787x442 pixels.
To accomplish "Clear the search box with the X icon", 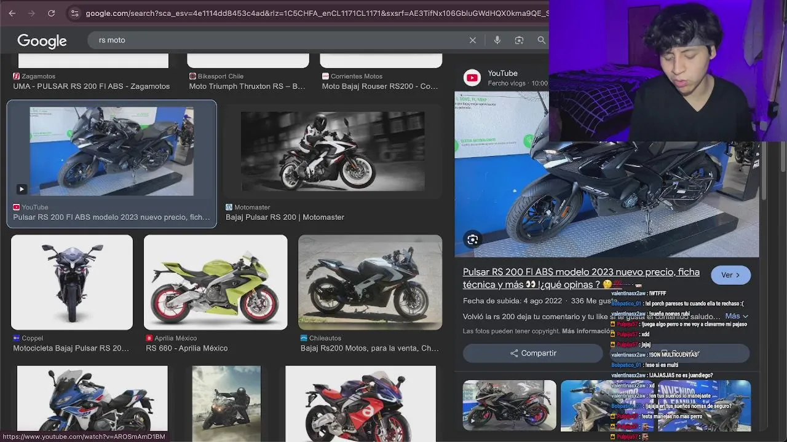I will (473, 40).
